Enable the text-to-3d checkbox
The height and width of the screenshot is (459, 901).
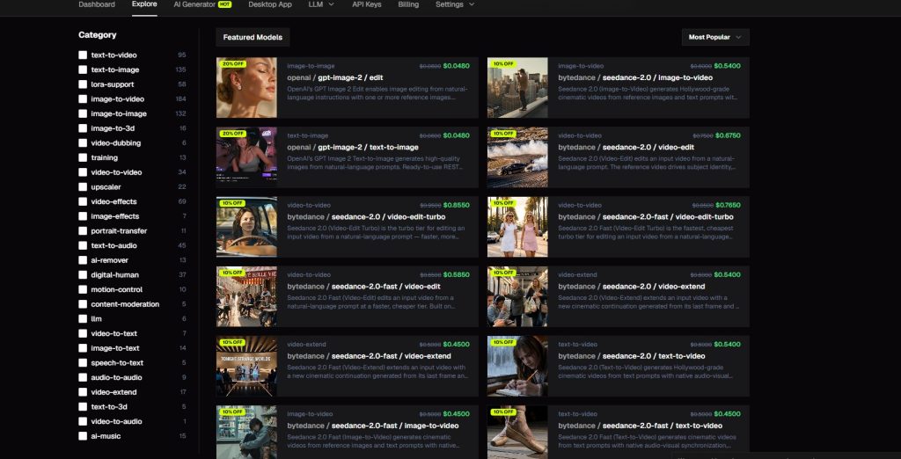[83, 407]
